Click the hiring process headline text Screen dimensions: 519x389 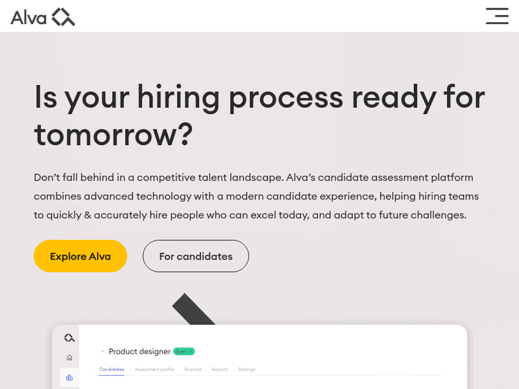(x=259, y=115)
